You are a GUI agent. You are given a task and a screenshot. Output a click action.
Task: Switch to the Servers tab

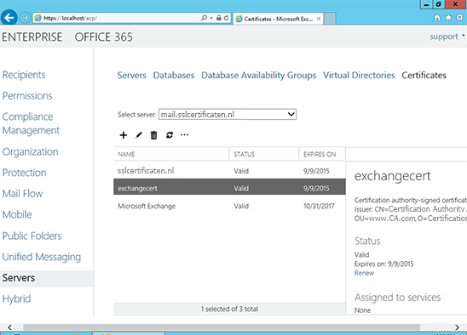click(131, 75)
